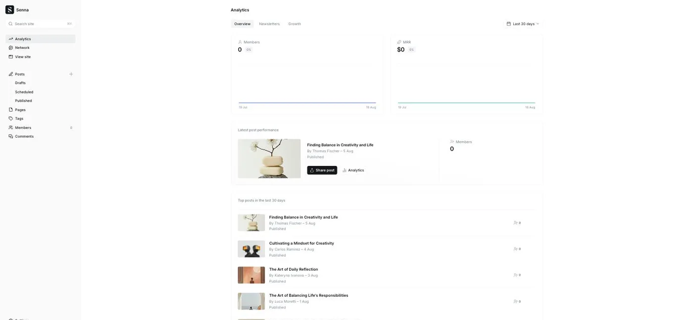This screenshot has width=693, height=320.
Task: Click the MRR value $0
Action: tap(401, 50)
